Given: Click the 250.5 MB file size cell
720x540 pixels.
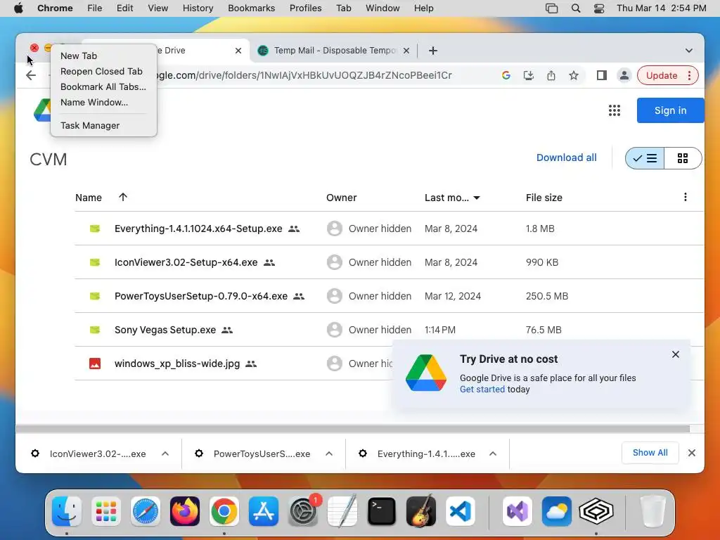Looking at the screenshot, I should tap(546, 296).
